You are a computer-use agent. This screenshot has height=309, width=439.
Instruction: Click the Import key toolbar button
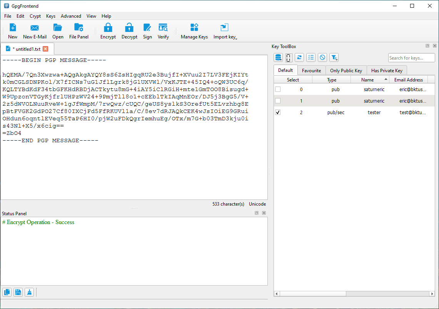click(x=225, y=31)
